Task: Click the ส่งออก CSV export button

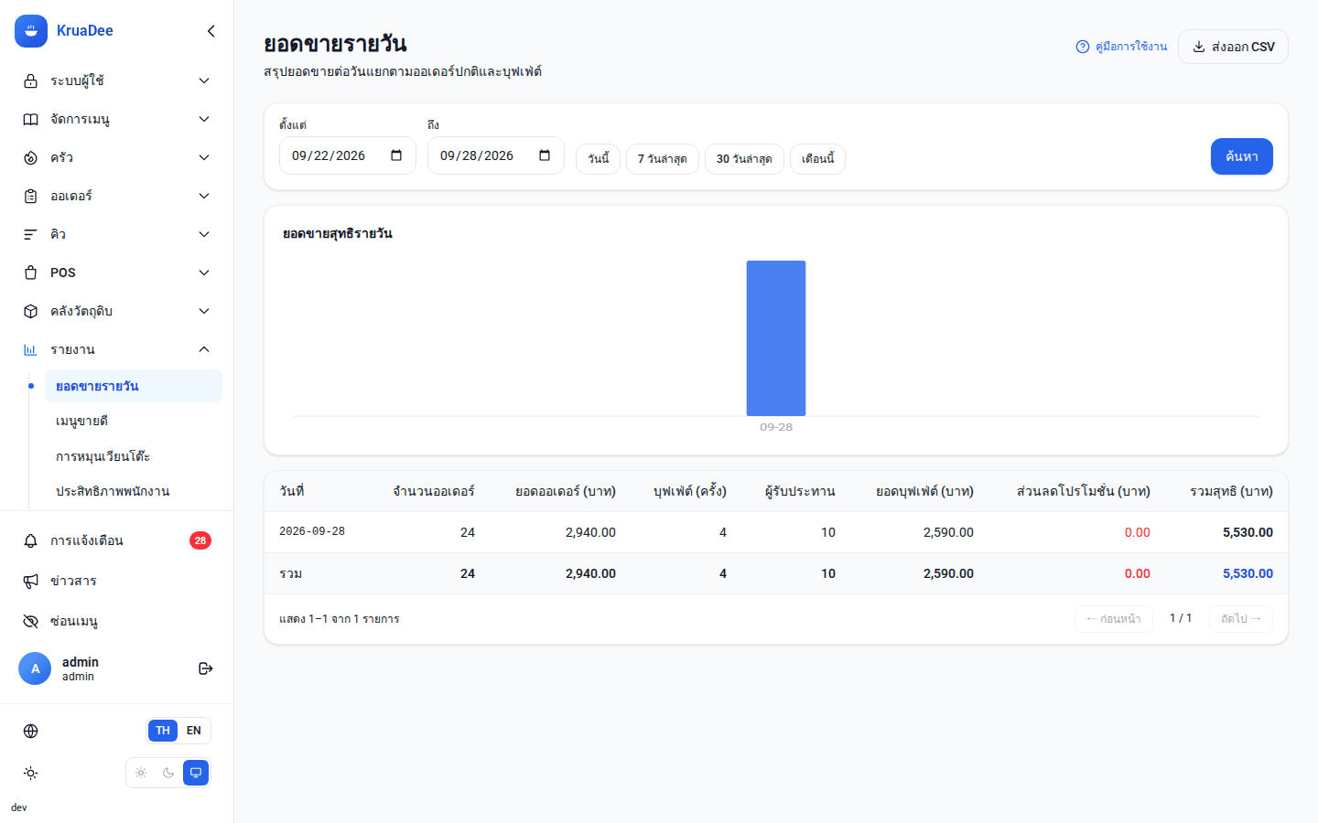Action: 1233,47
